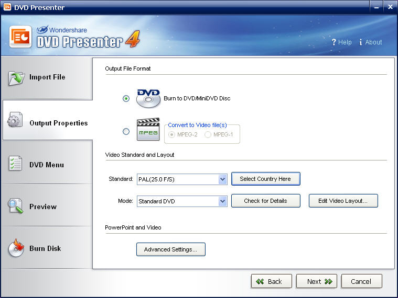This screenshot has width=398, height=298.
Task: Open Edit Video Layout
Action: (343, 201)
